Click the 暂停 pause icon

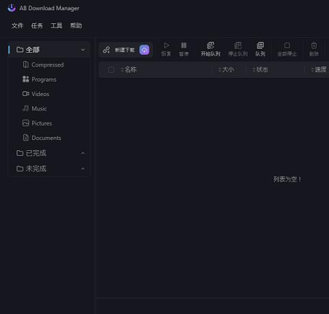pos(184,45)
